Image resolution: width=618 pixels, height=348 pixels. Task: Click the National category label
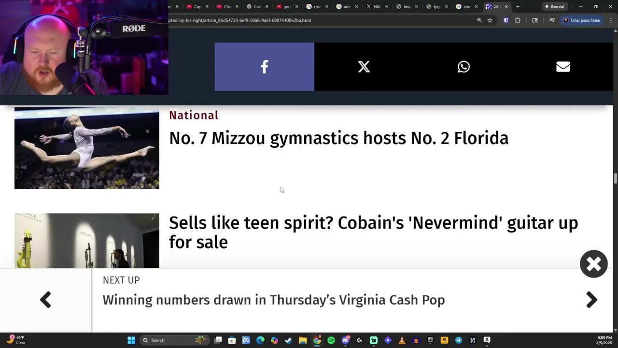194,116
